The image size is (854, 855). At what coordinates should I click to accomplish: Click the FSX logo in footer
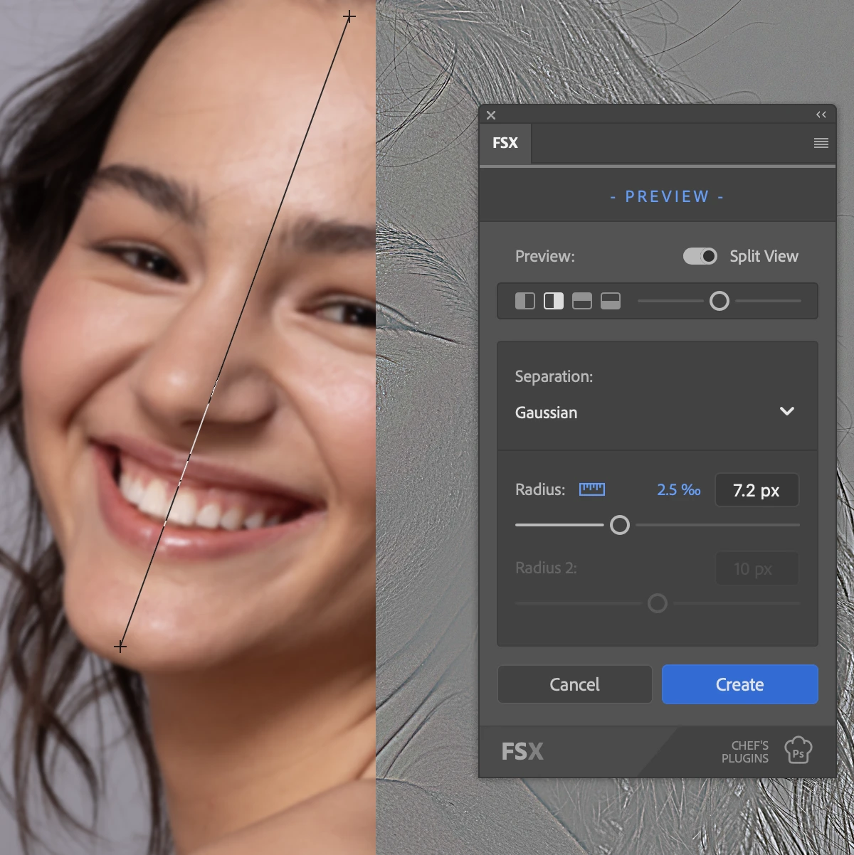(x=522, y=751)
